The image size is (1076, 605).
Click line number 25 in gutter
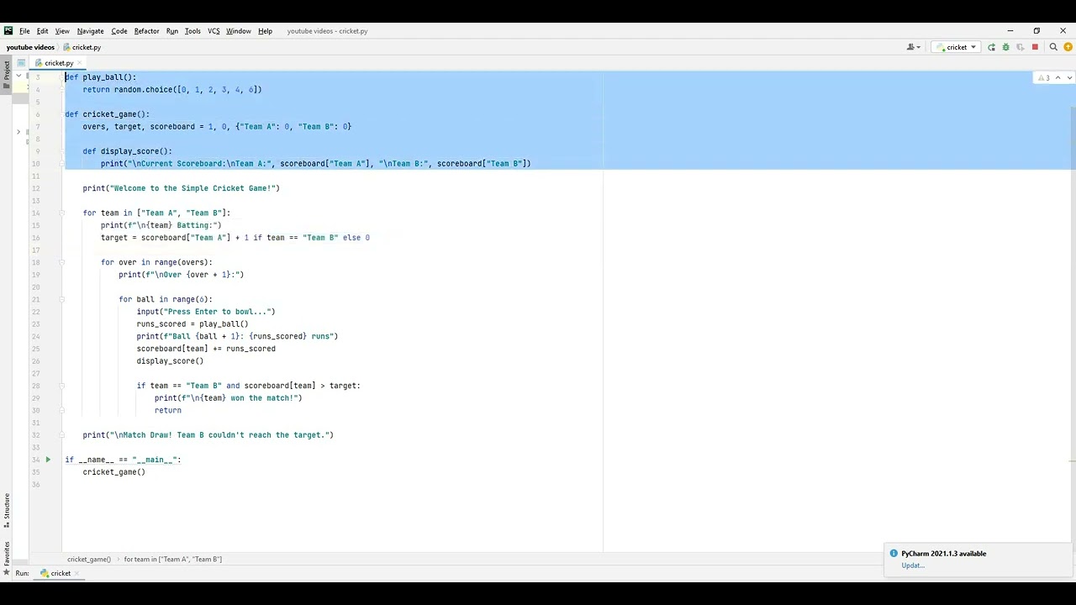pos(36,349)
